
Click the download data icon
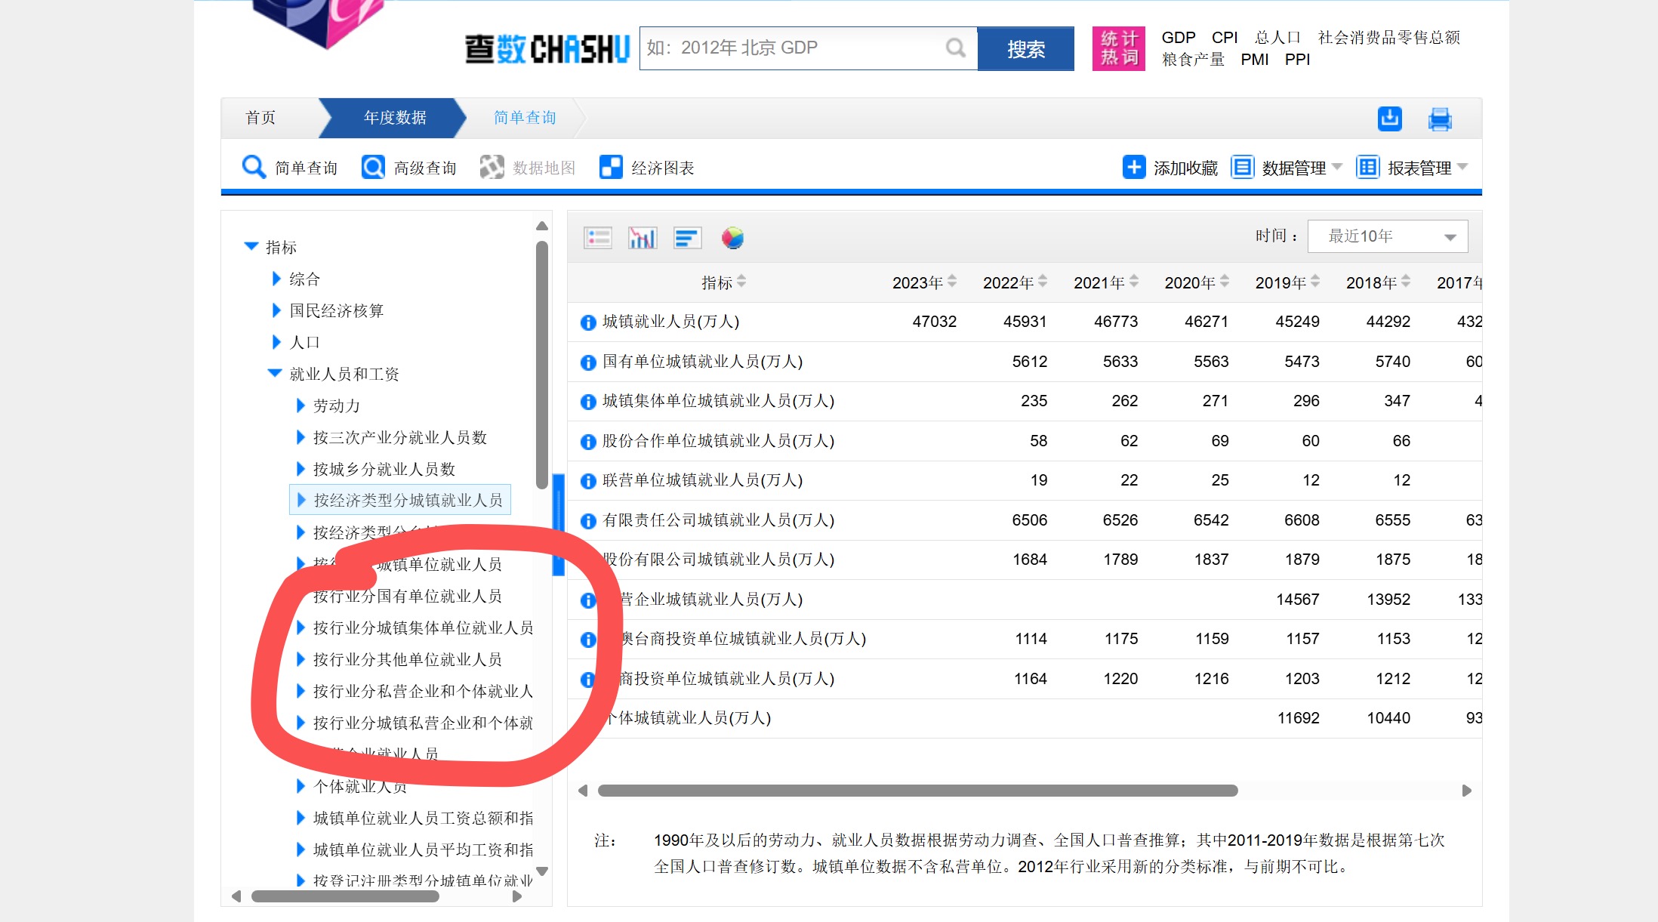pyautogui.click(x=1389, y=119)
